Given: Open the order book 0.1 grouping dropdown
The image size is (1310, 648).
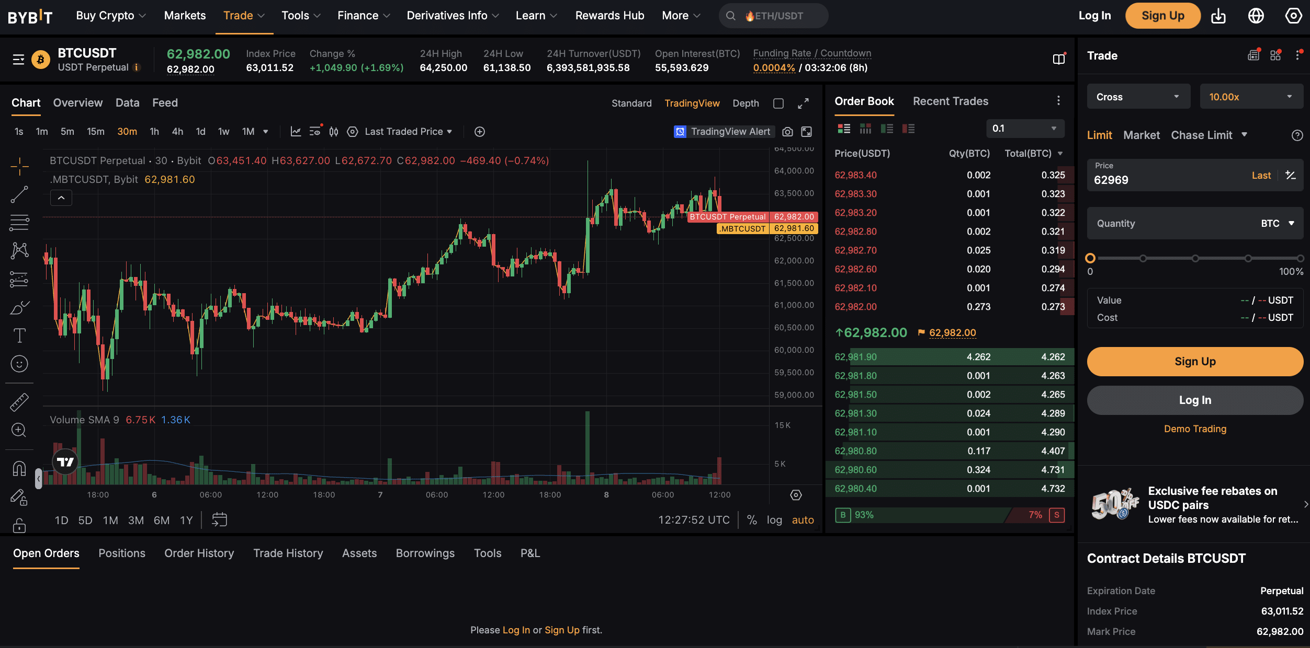Looking at the screenshot, I should point(1025,129).
